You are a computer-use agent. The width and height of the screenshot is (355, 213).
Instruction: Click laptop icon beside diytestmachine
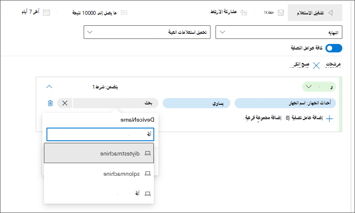[147, 153]
